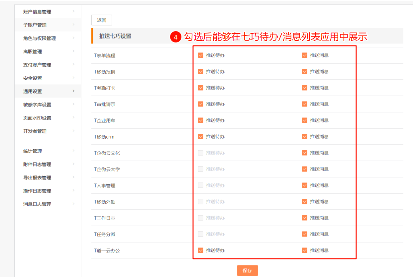Toggle 推送待办 for T道一云办公
The height and width of the screenshot is (277, 413).
200,250
